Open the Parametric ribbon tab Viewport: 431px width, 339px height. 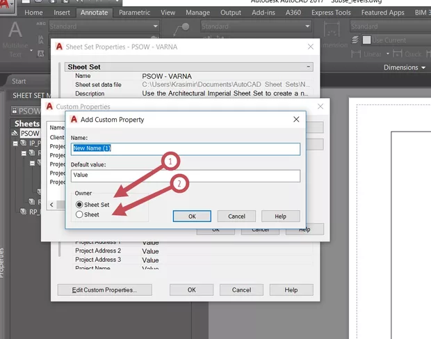134,13
